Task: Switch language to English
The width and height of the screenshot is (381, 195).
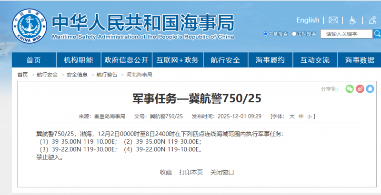Action: pos(307,20)
